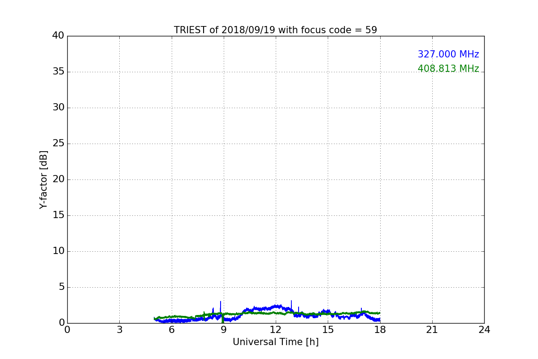
Task: Click the x-axis tick label 9
Action: 223,330
